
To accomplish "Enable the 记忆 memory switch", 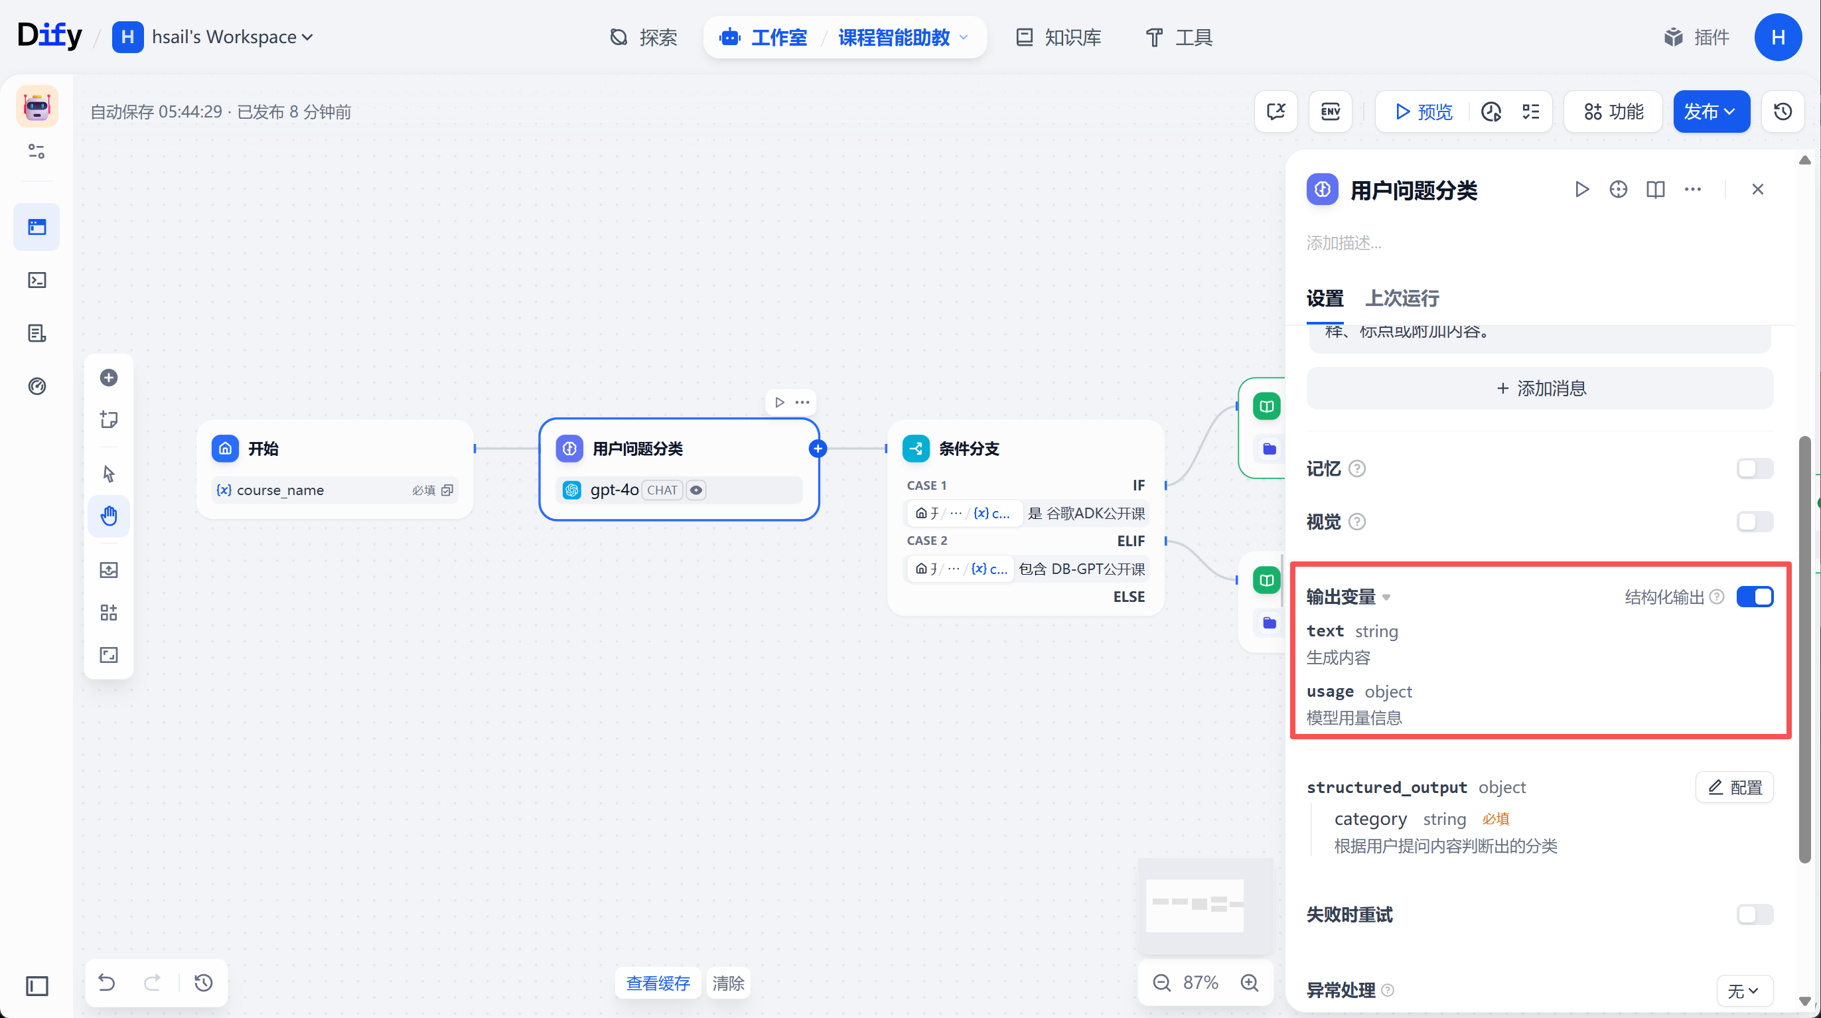I will pyautogui.click(x=1755, y=468).
